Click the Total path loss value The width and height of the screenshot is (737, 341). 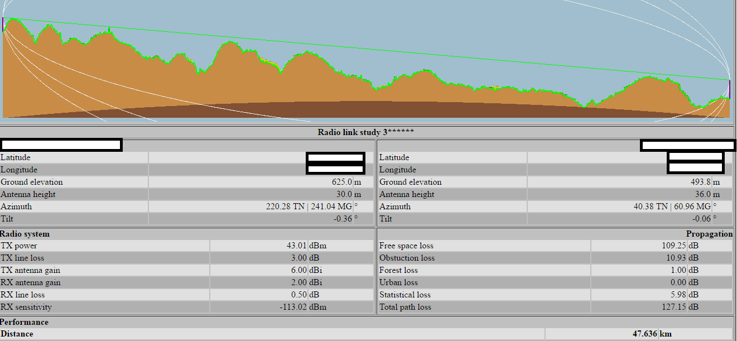pyautogui.click(x=674, y=307)
